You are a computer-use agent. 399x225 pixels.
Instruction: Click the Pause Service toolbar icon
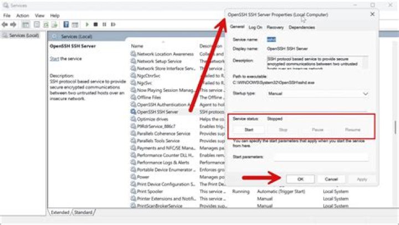[105, 24]
